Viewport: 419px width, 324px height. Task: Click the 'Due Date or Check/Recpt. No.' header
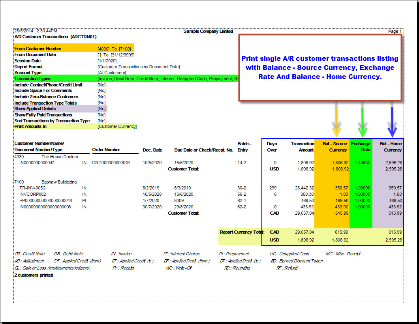(x=204, y=150)
